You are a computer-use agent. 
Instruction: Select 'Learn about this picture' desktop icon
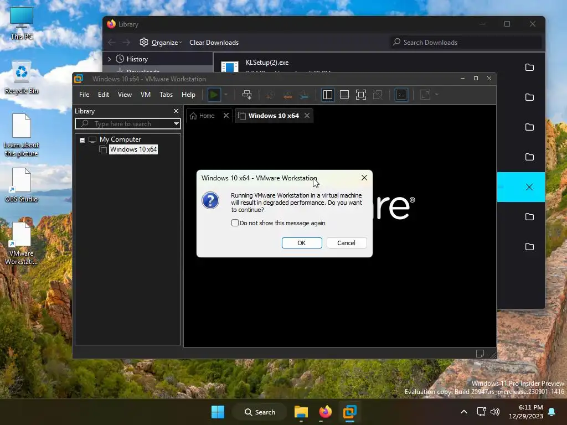[22, 135]
